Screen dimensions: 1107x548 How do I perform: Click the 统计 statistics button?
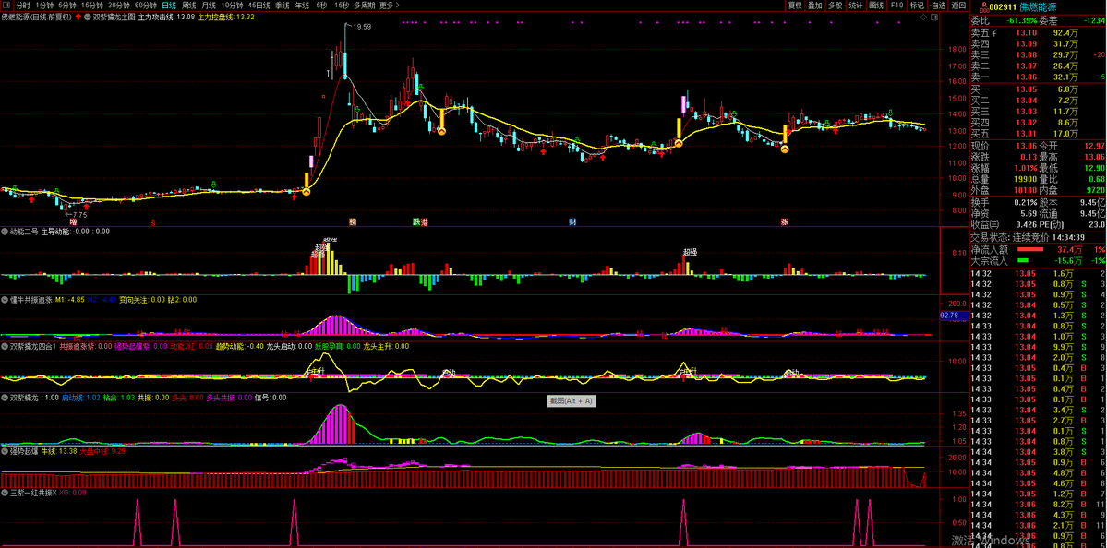click(x=857, y=5)
